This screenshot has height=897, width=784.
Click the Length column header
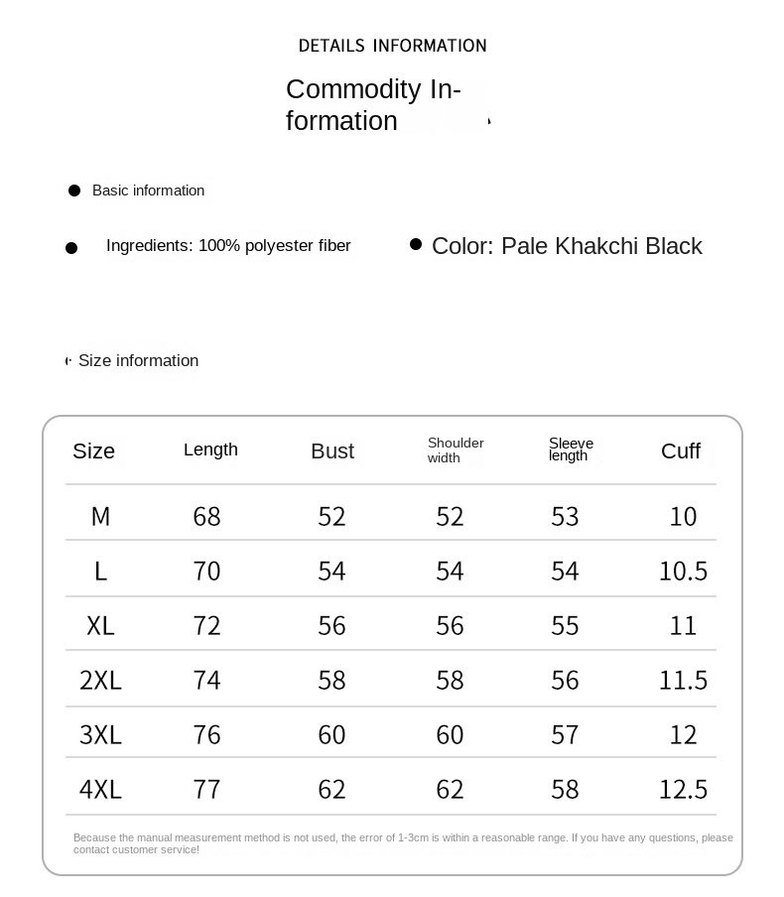click(210, 449)
